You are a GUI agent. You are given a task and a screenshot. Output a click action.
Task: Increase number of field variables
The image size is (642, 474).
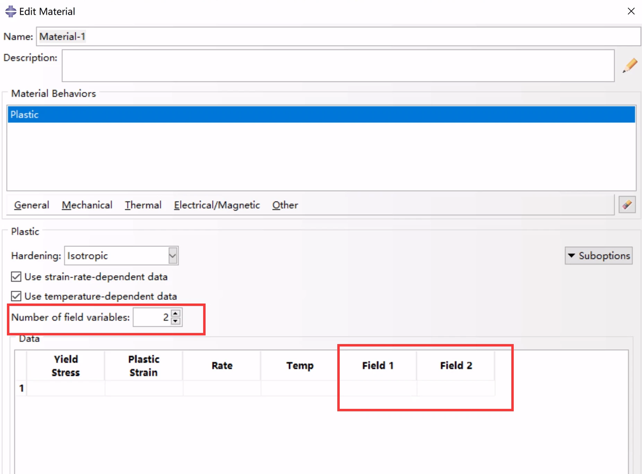pyautogui.click(x=176, y=313)
